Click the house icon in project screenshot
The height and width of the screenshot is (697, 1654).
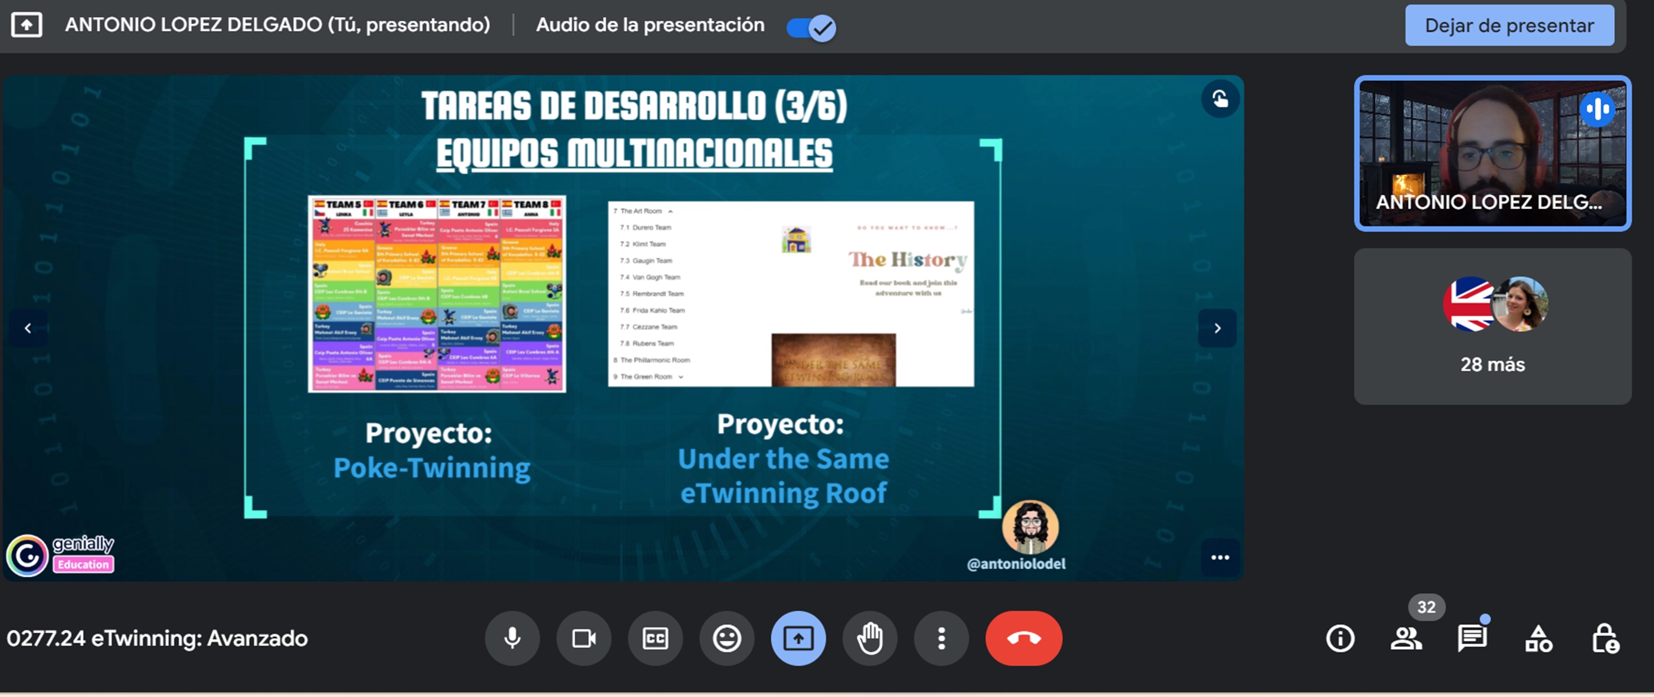click(796, 239)
